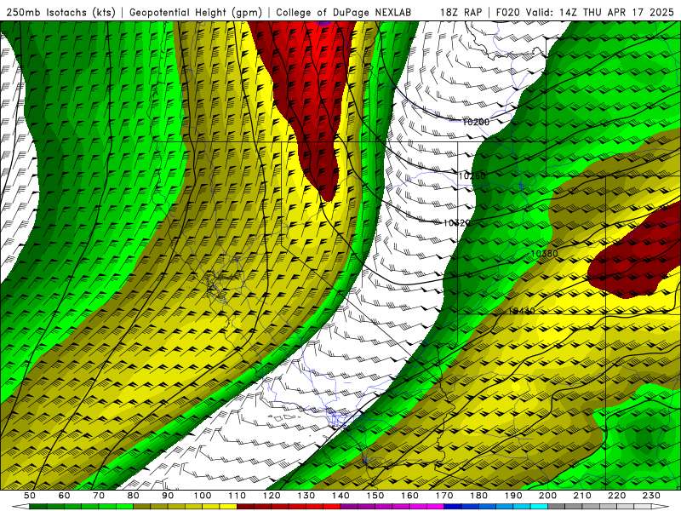This screenshot has width=681, height=511.
Task: Click the 220 value on the color scale
Action: pos(616,496)
